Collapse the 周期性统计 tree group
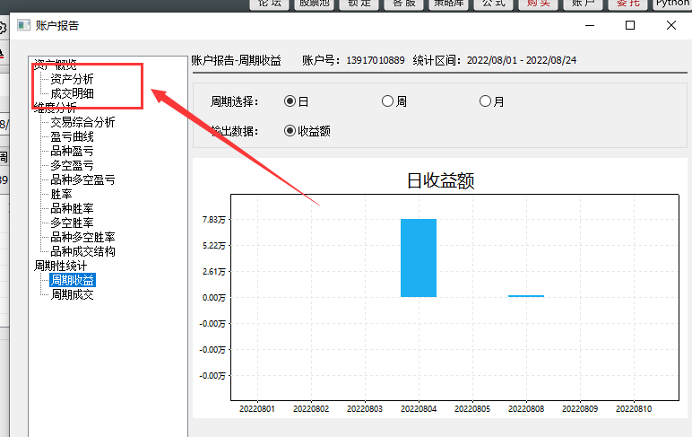Image resolution: width=692 pixels, height=437 pixels. [x=60, y=266]
